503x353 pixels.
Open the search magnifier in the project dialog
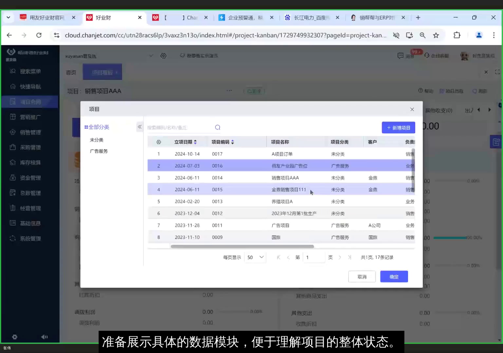pos(217,127)
